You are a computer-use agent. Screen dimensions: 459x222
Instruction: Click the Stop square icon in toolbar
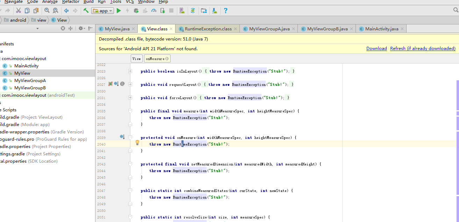(x=171, y=11)
